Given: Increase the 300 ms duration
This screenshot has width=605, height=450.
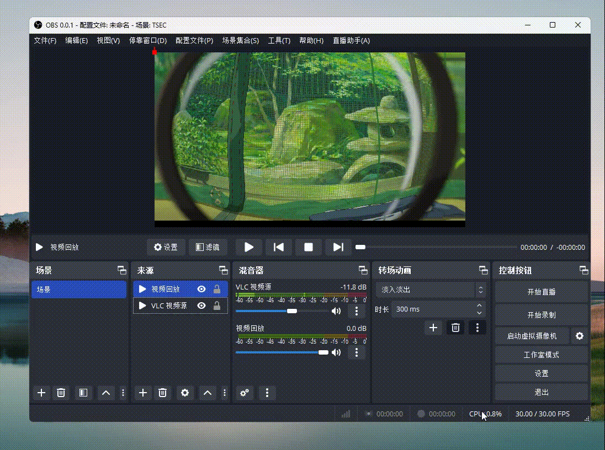Looking at the screenshot, I should tap(479, 306).
